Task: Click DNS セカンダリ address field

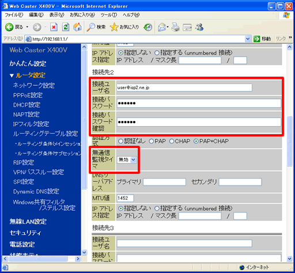Action: [240, 182]
